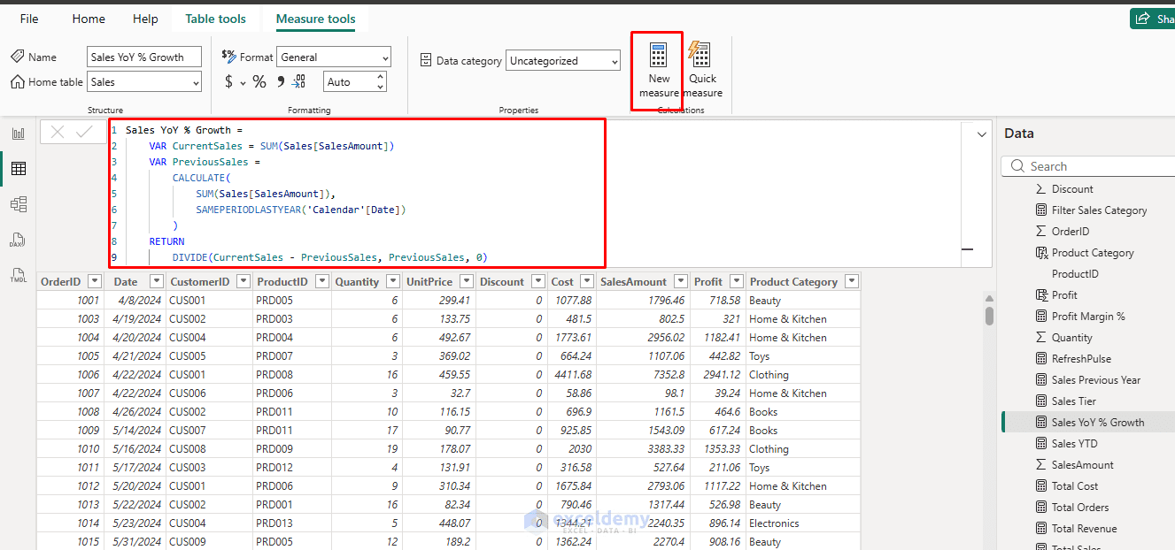Open Date column filter dropdown
This screenshot has height=550, width=1175.
[x=157, y=282]
